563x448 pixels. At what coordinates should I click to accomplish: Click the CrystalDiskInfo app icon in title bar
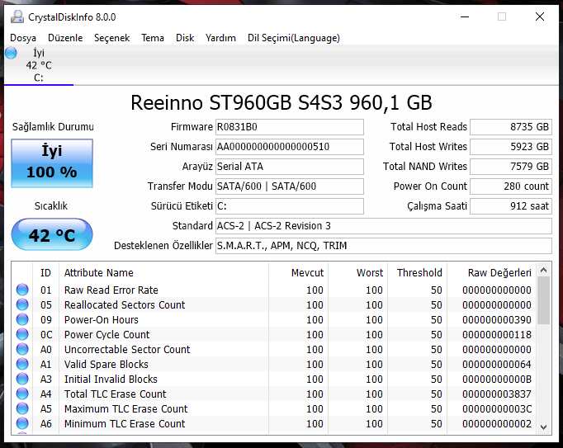(17, 17)
